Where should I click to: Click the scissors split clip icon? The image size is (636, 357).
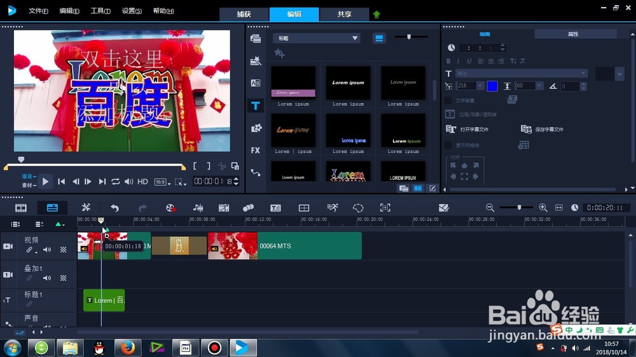[x=222, y=166]
